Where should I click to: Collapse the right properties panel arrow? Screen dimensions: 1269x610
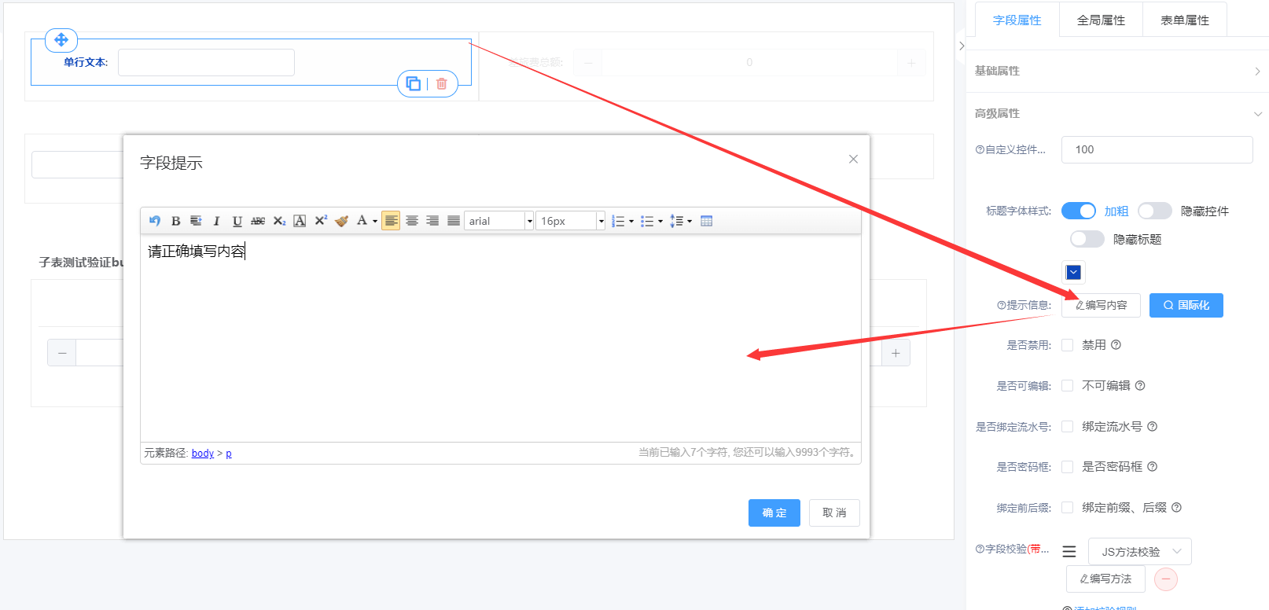click(x=962, y=46)
